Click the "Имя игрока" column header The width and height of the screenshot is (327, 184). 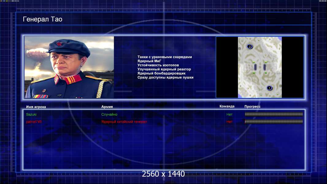tap(36, 107)
